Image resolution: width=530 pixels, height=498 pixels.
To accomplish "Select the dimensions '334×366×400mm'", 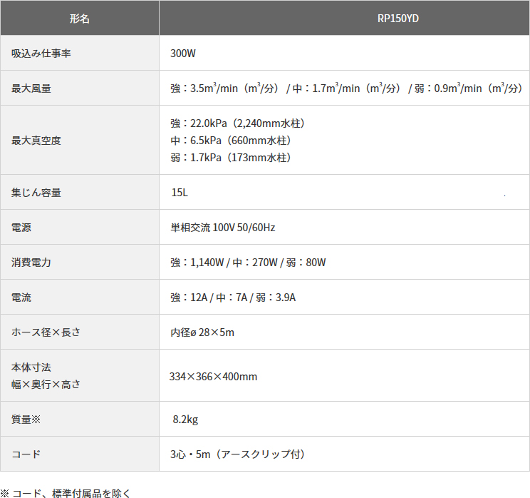I will (x=213, y=376).
